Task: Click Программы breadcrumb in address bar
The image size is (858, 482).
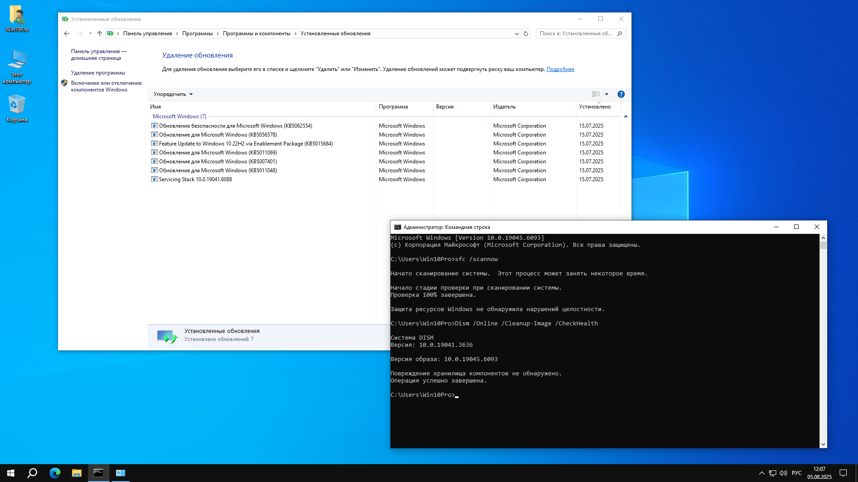Action: pos(197,33)
